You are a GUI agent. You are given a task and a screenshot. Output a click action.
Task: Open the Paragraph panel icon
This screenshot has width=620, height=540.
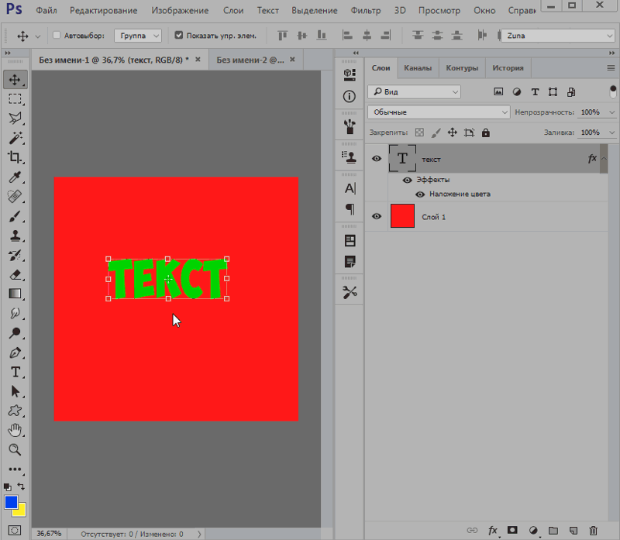[x=350, y=208]
